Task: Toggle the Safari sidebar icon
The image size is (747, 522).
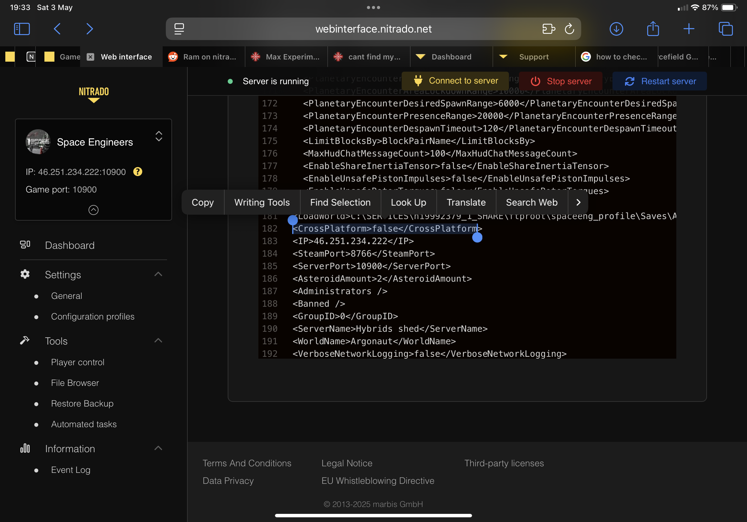Action: point(22,29)
